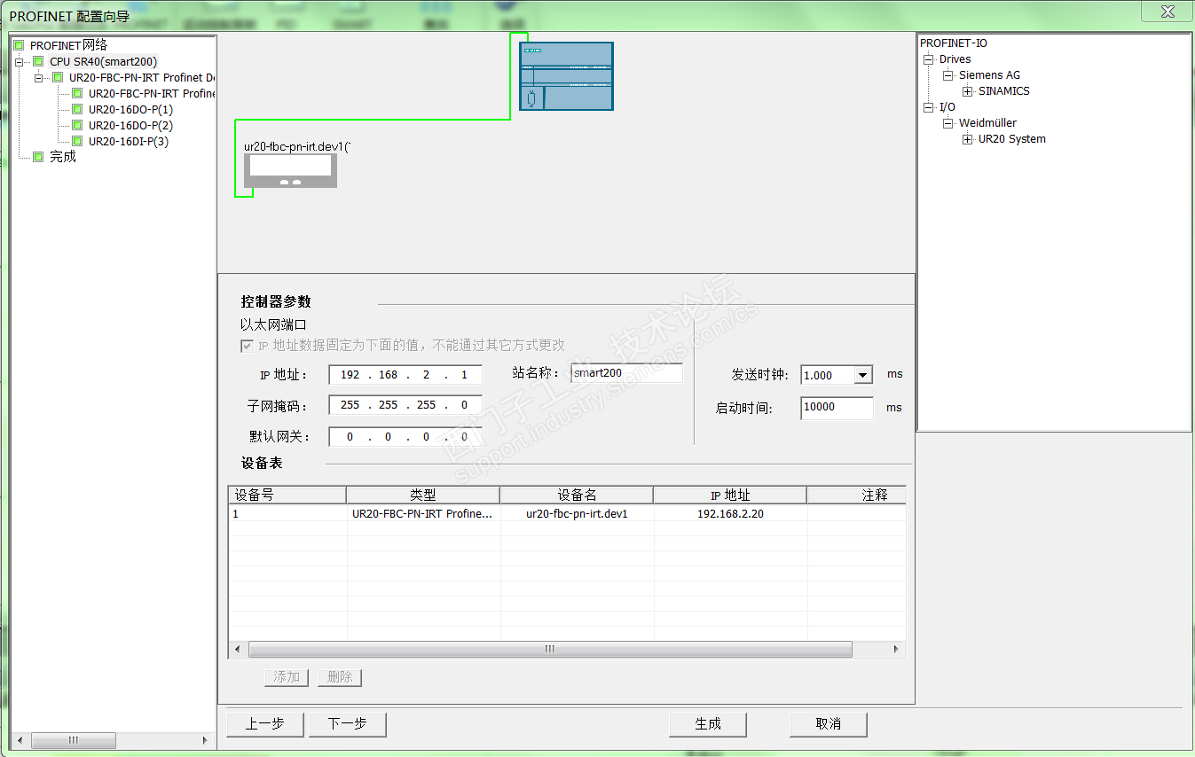Select the UR20 System label in the catalog
Viewport: 1195px width, 757px height.
click(x=1012, y=139)
